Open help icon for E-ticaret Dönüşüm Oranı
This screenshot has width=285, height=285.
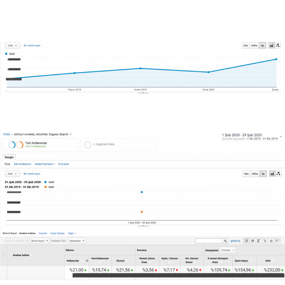point(221,262)
